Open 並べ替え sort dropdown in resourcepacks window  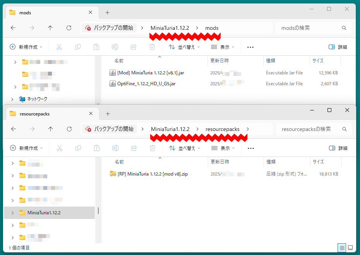[x=185, y=148]
